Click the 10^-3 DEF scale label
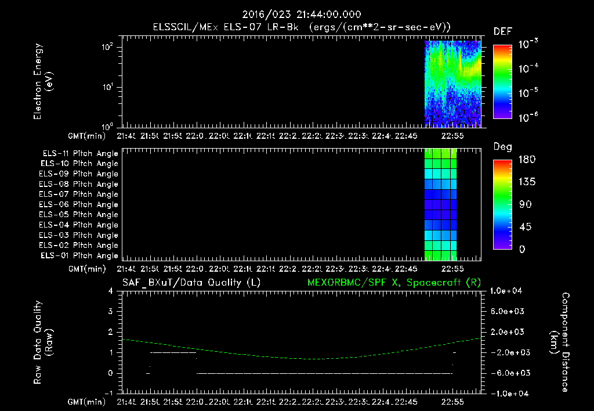594x411 pixels. point(528,44)
